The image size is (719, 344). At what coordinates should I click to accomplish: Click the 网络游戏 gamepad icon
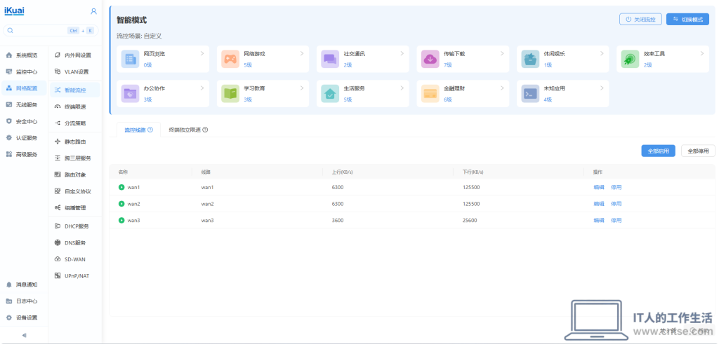pyautogui.click(x=230, y=59)
